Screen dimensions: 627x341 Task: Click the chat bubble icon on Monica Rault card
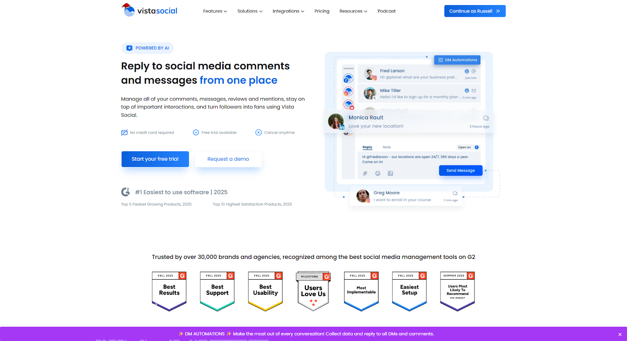coord(486,118)
